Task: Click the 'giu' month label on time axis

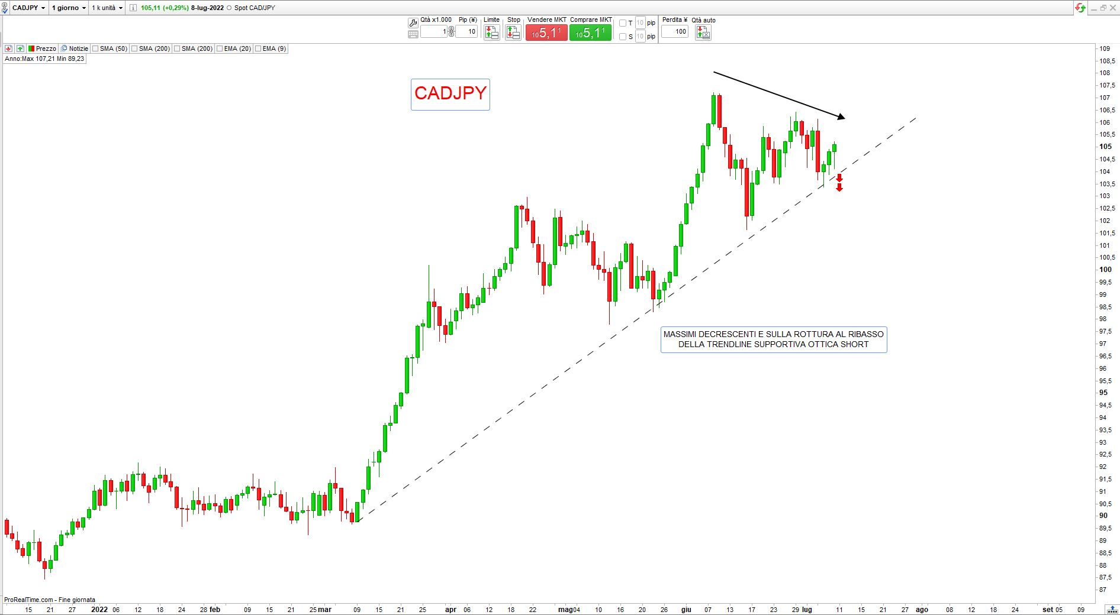Action: pyautogui.click(x=686, y=610)
